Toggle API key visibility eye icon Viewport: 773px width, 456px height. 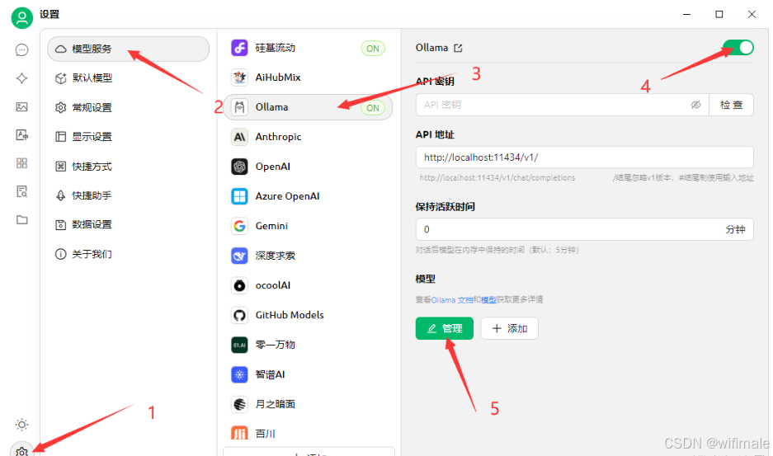(x=695, y=105)
